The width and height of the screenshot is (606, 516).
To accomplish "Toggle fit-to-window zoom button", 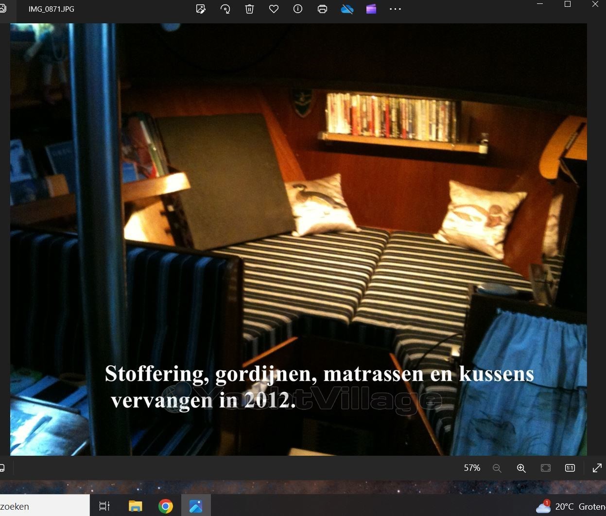I will tap(546, 468).
